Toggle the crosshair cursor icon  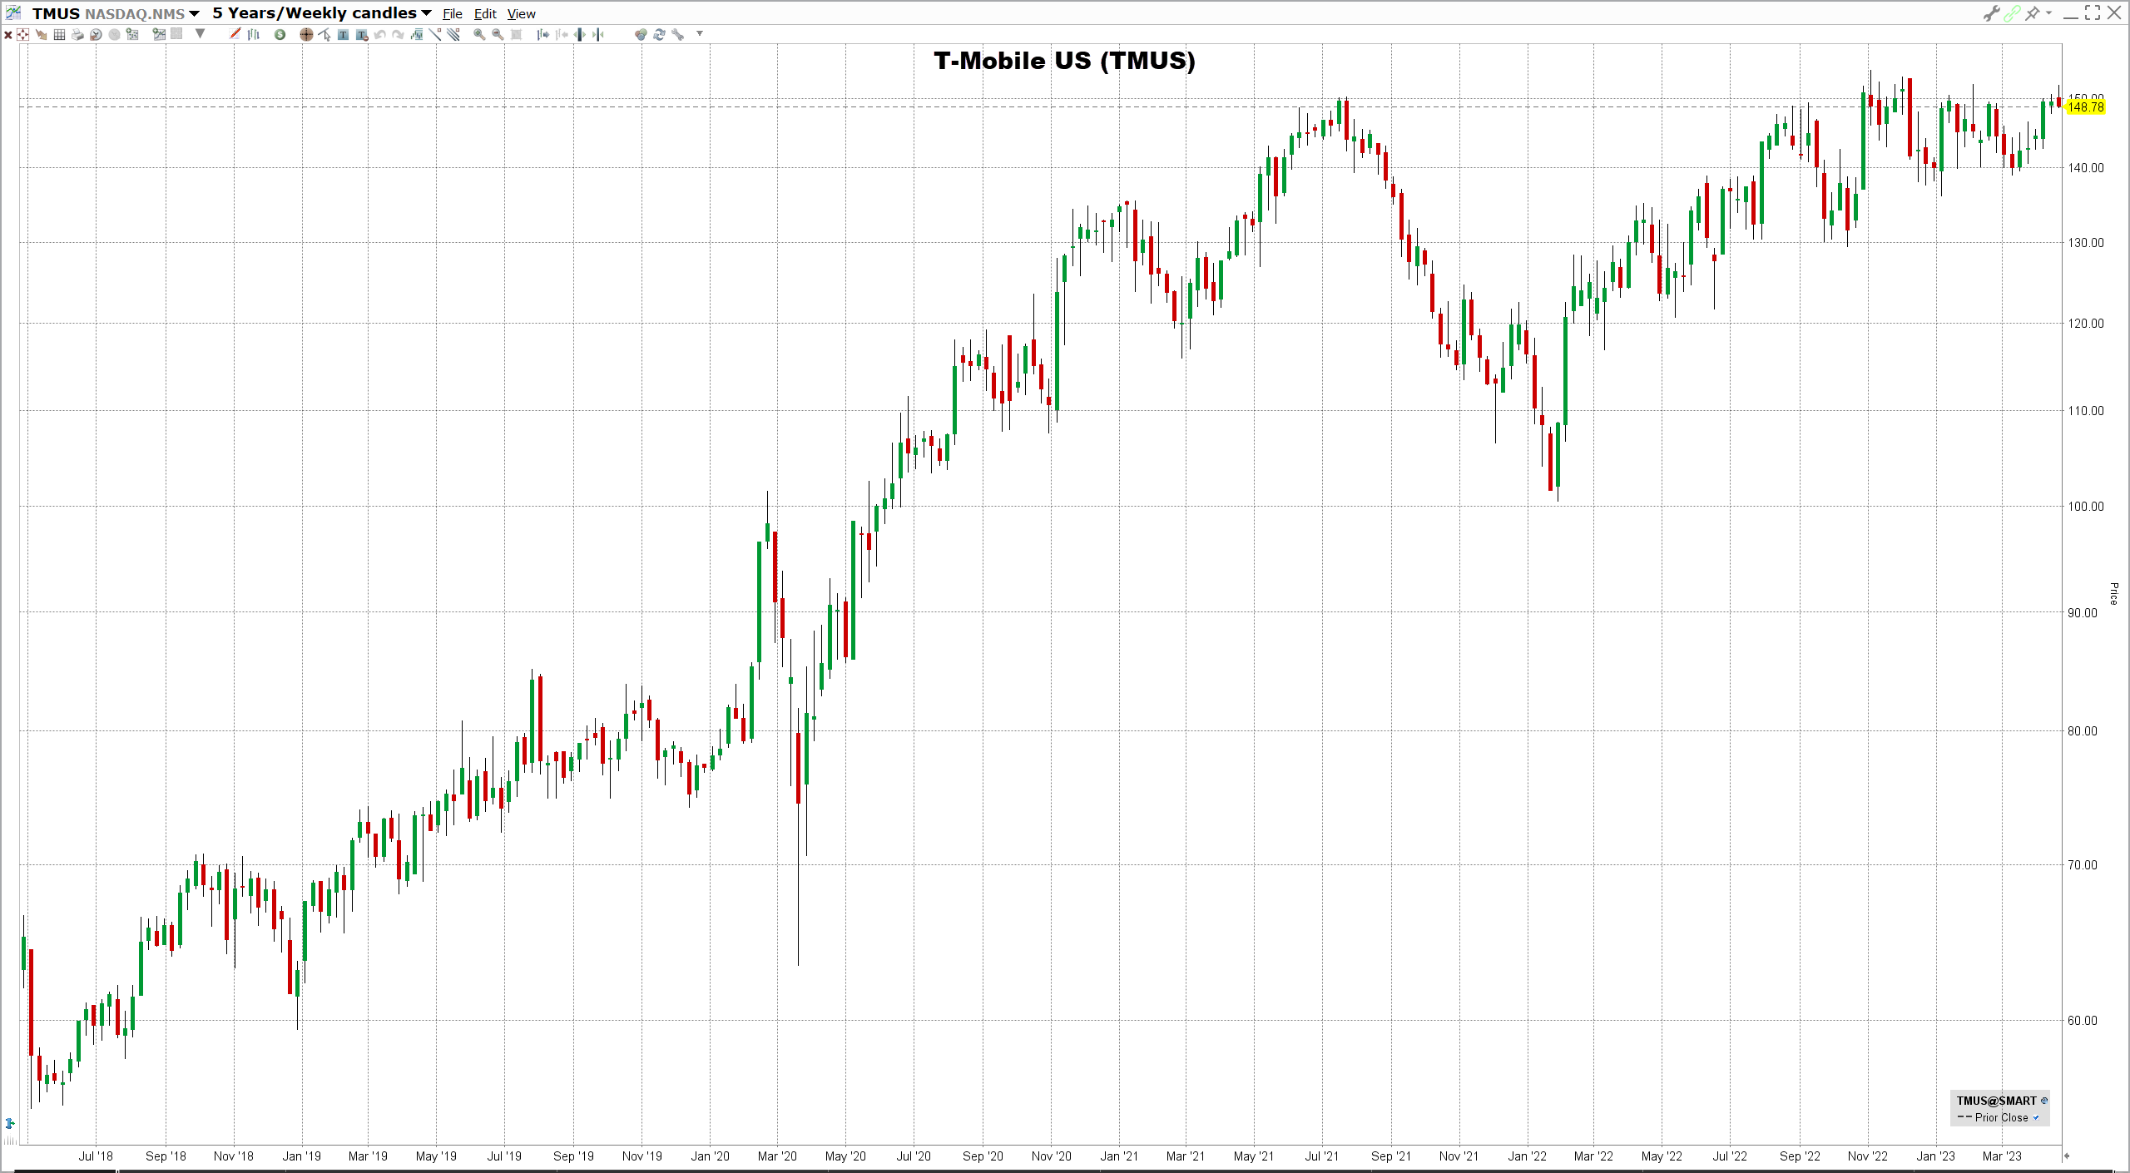306,35
